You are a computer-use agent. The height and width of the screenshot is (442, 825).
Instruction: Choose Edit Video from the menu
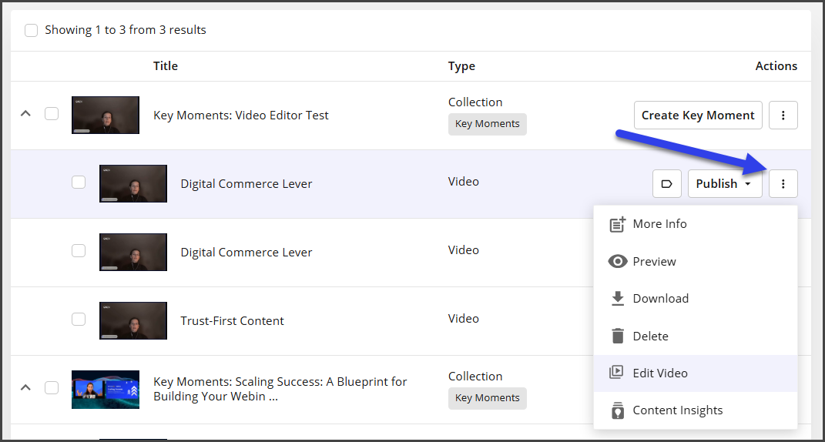(695, 373)
